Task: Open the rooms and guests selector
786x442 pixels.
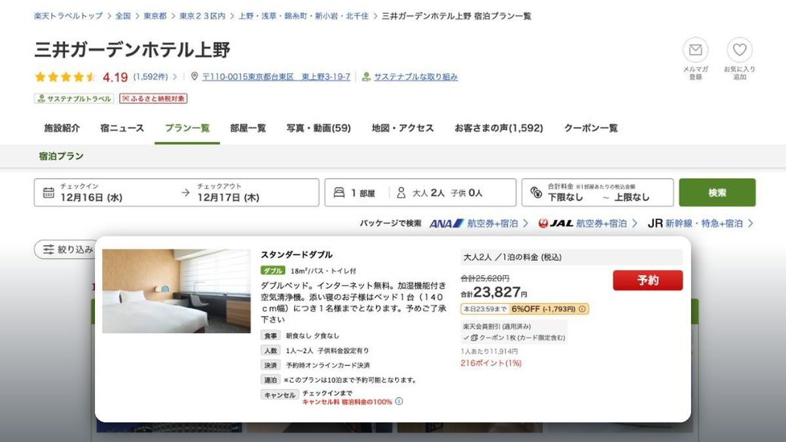Action: tap(421, 193)
